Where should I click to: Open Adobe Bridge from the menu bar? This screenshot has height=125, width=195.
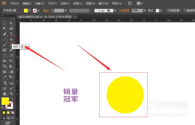click(x=130, y=3)
